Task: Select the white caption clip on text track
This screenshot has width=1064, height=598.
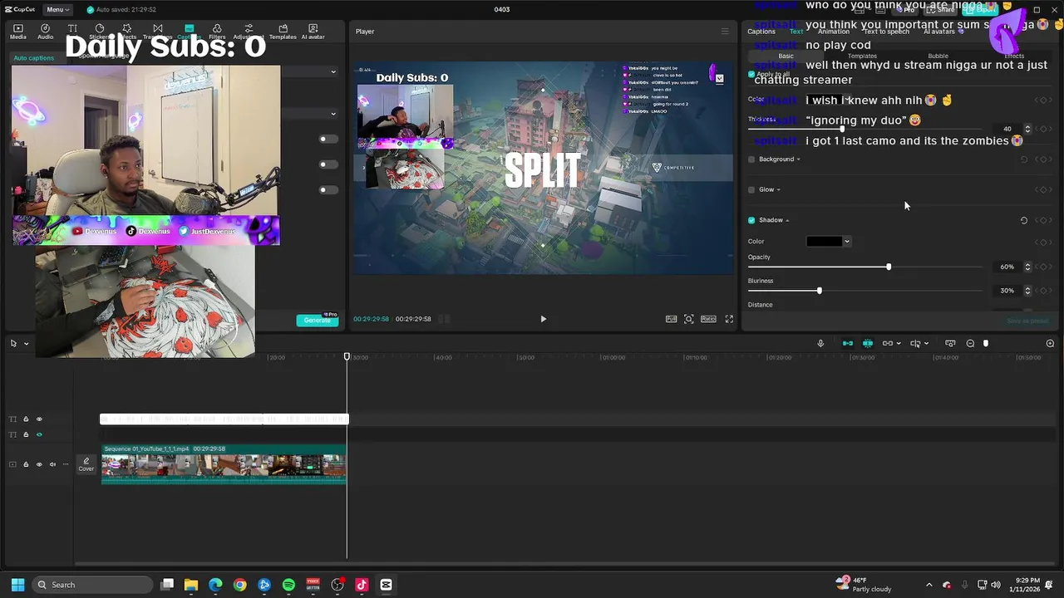Action: (x=224, y=419)
